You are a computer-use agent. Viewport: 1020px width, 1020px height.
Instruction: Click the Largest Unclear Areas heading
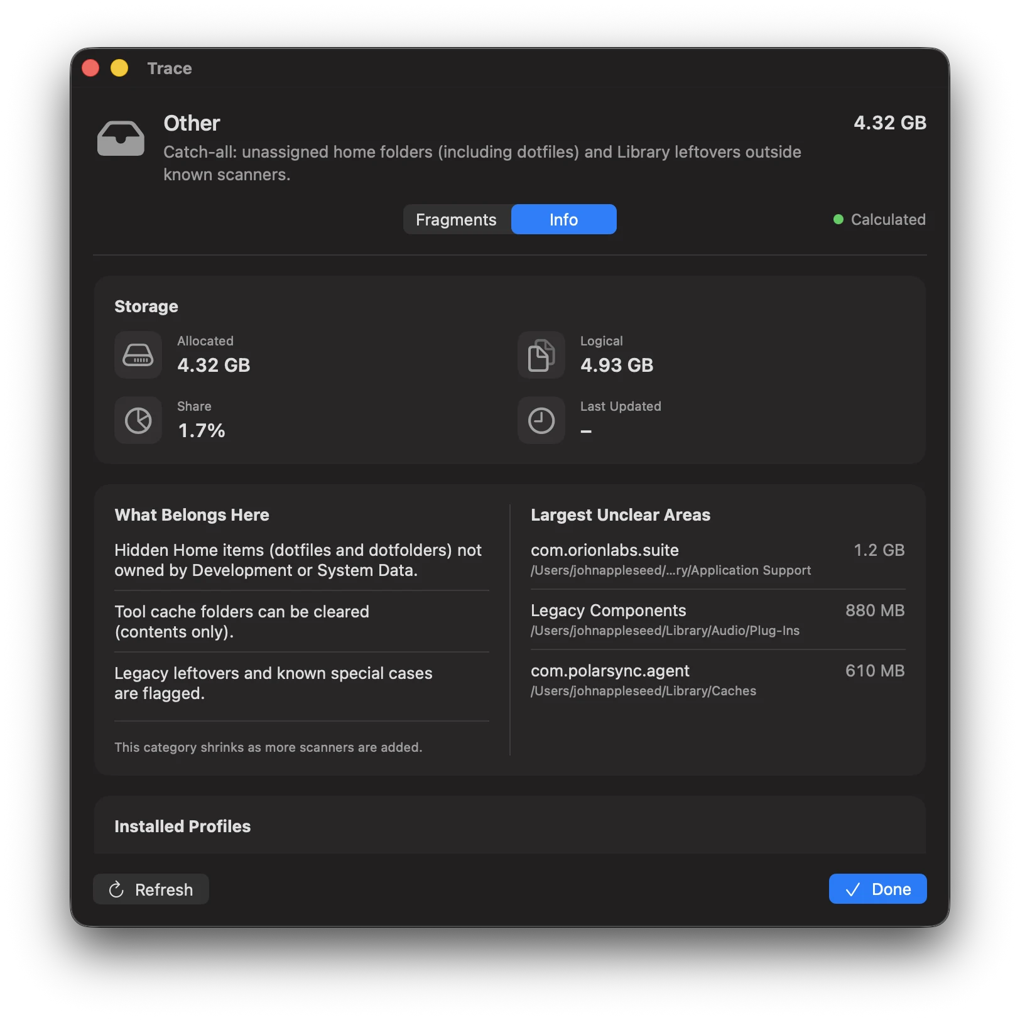coord(621,515)
